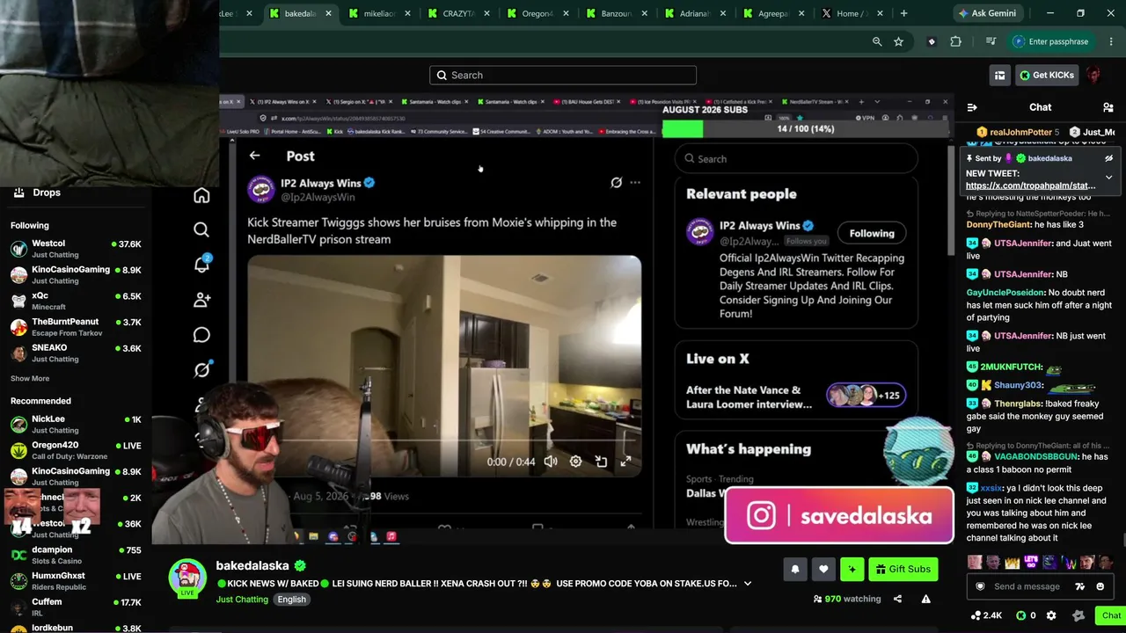Open emoji picker in chat input
This screenshot has width=1126, height=633.
click(1100, 586)
